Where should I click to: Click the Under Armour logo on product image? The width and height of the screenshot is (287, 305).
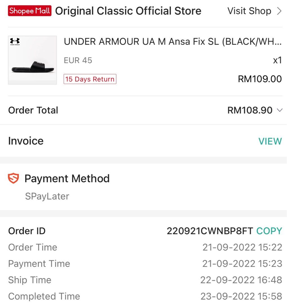pyautogui.click(x=15, y=42)
